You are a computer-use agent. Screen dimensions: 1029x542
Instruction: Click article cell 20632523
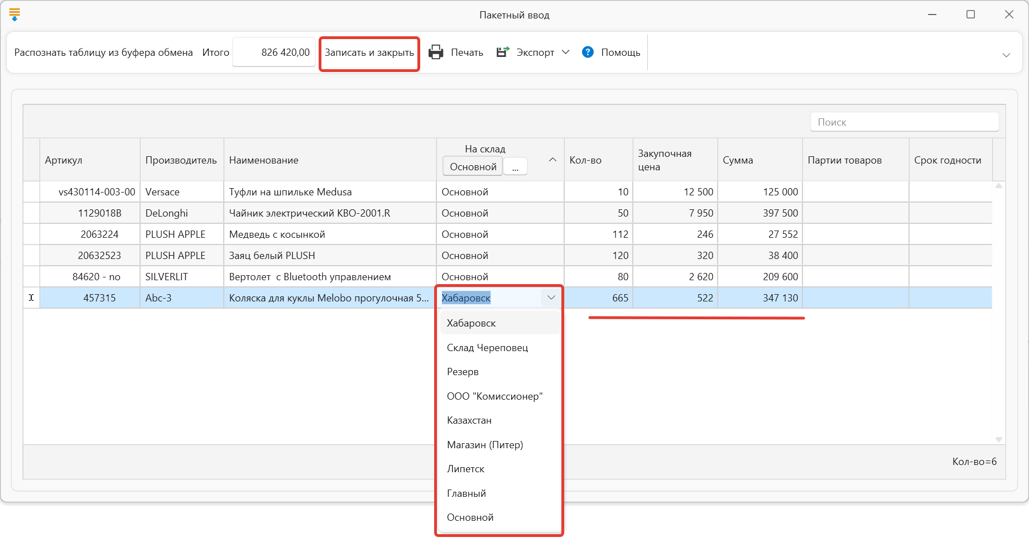coord(90,255)
